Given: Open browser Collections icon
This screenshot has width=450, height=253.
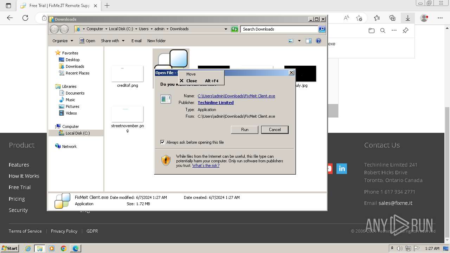Looking at the screenshot, I should 392,18.
